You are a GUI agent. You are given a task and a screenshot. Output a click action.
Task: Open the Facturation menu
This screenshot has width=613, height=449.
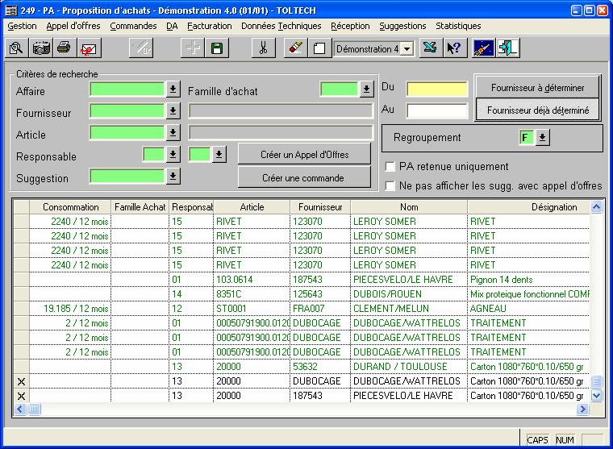pos(210,26)
